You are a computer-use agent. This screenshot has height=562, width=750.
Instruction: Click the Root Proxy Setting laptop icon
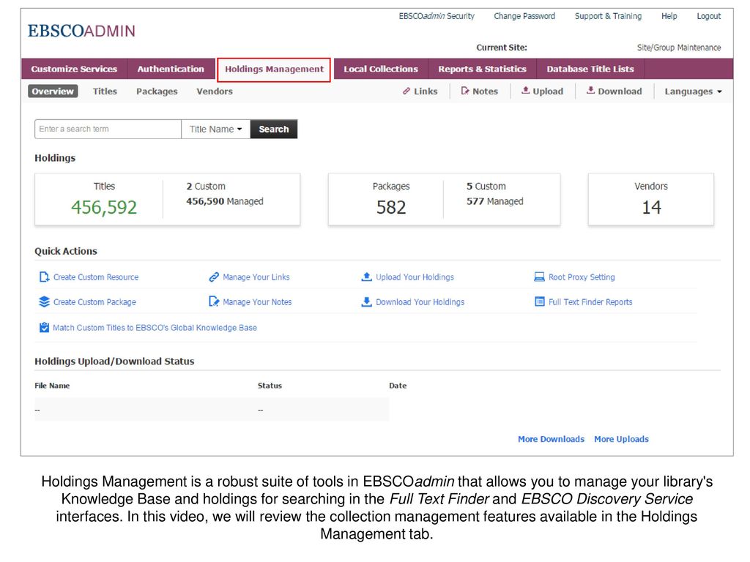pos(539,277)
